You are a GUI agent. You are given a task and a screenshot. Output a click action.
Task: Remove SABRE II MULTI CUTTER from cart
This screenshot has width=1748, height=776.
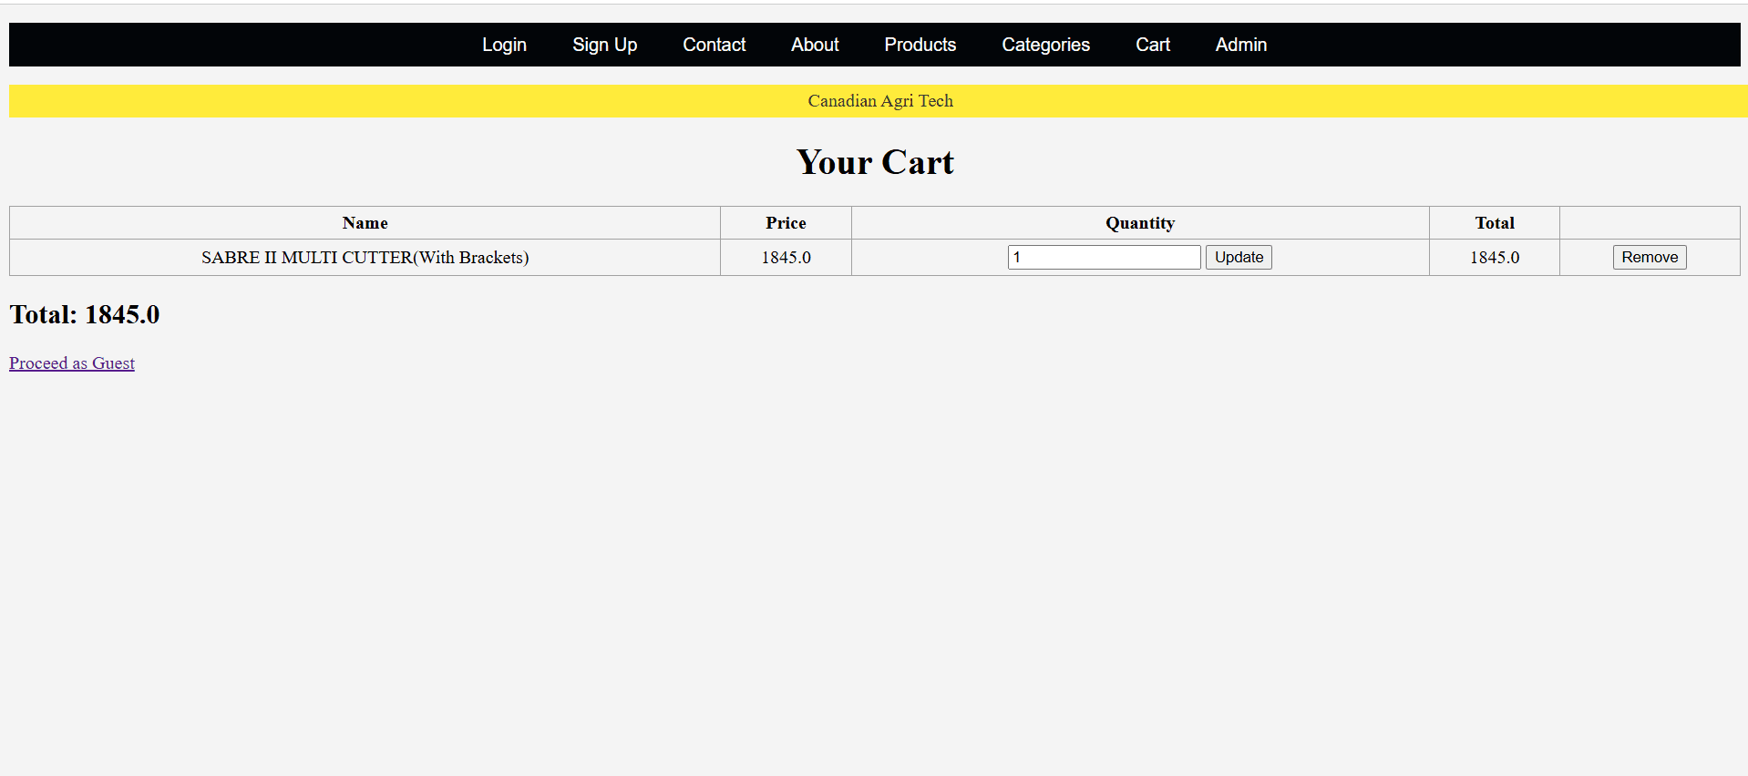[1650, 257]
